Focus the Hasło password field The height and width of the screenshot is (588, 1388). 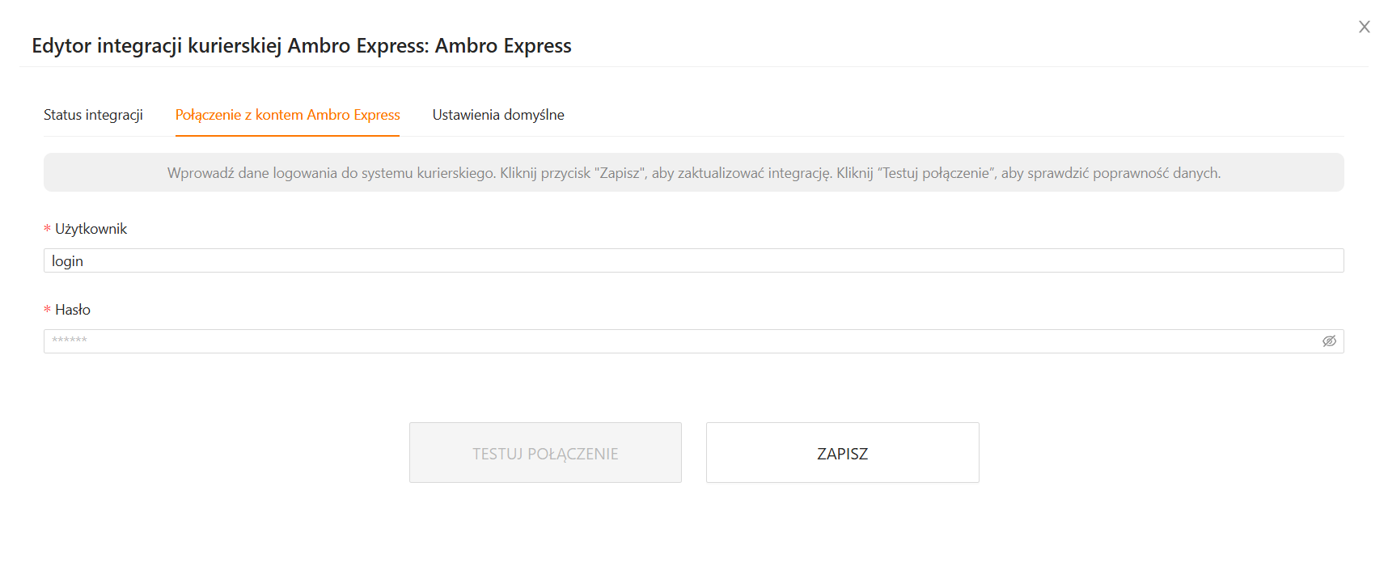679,341
